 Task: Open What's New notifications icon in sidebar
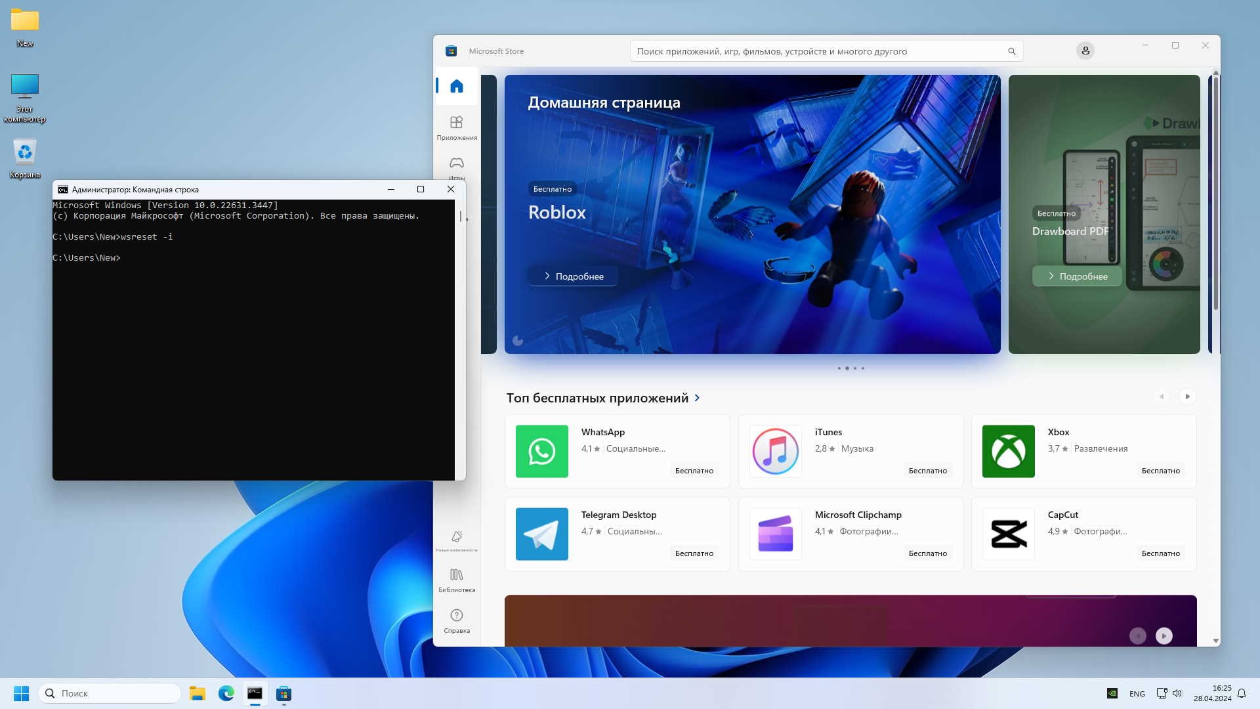[457, 538]
